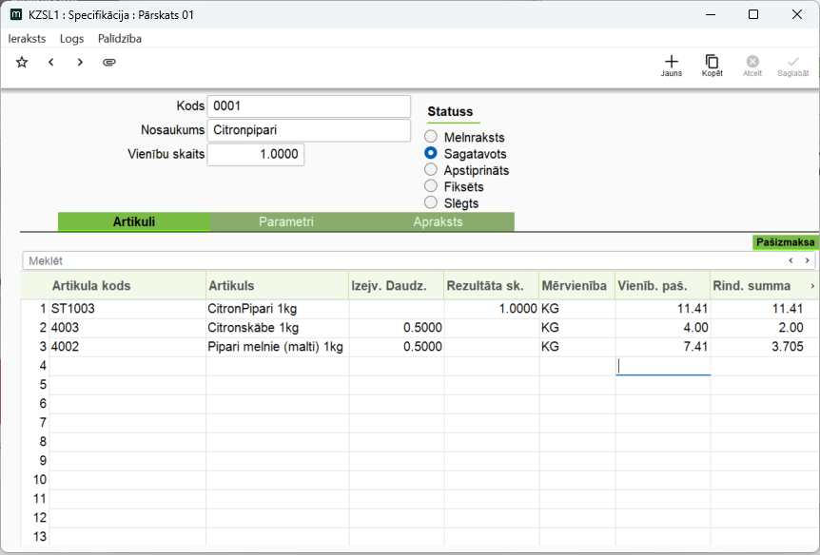Maximize the KZSL1 window
820x555 pixels.
tap(753, 14)
